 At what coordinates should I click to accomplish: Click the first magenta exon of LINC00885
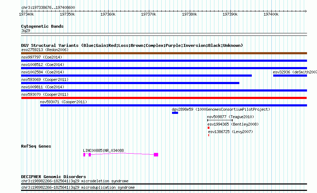(84, 155)
